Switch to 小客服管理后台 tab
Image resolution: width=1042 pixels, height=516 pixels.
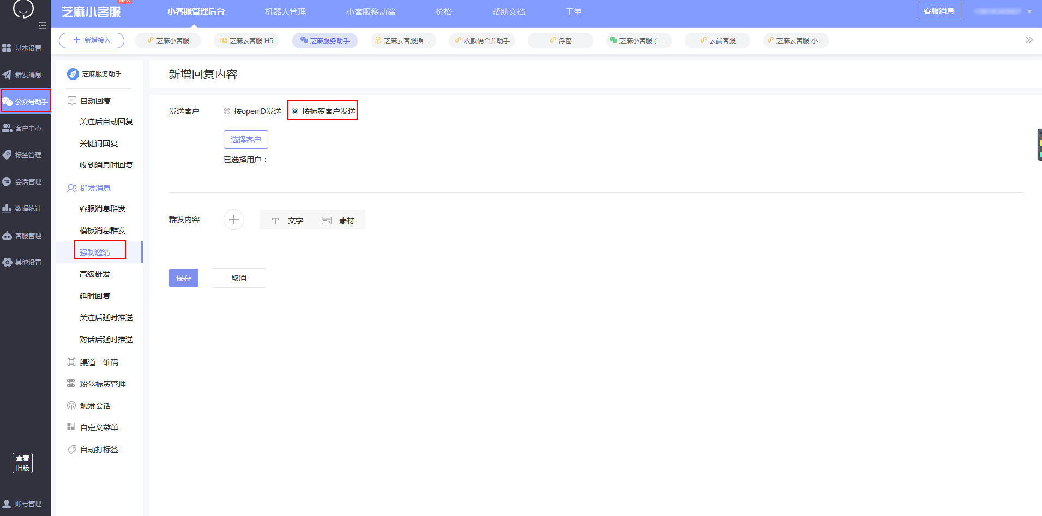click(196, 11)
